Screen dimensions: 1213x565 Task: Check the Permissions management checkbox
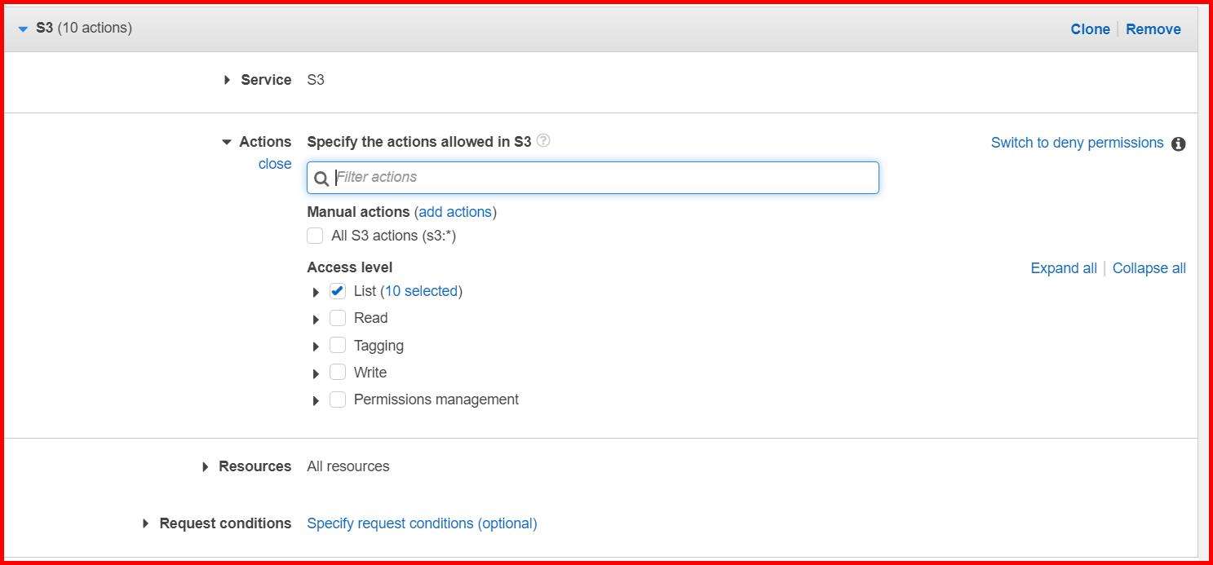(338, 399)
